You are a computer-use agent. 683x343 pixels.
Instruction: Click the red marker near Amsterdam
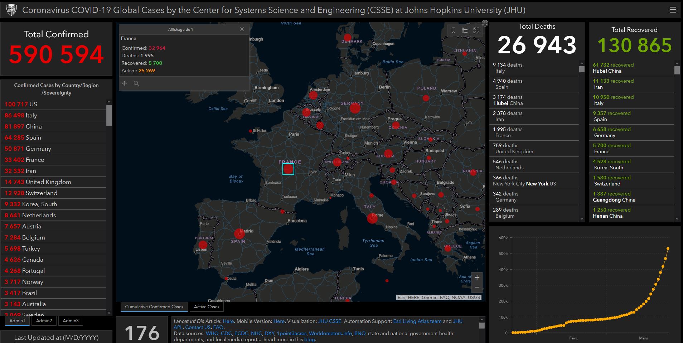tap(313, 95)
